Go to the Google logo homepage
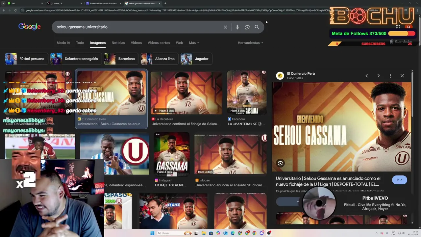 [30, 27]
